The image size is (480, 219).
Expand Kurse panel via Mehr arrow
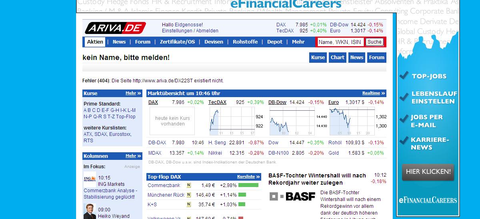[133, 93]
